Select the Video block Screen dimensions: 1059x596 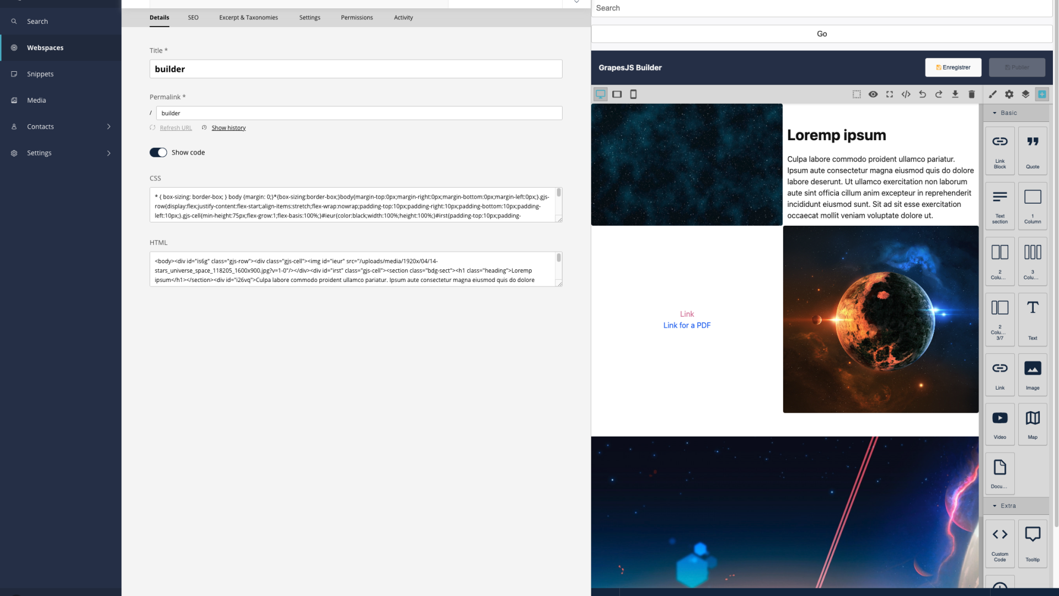coord(1000,424)
